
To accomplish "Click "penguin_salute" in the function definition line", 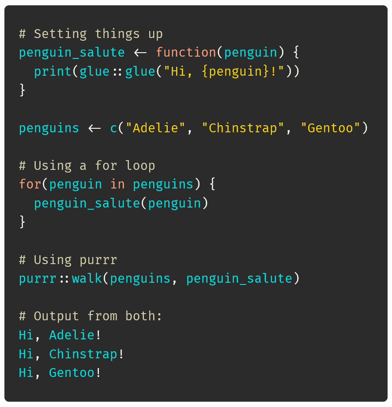I will [72, 53].
